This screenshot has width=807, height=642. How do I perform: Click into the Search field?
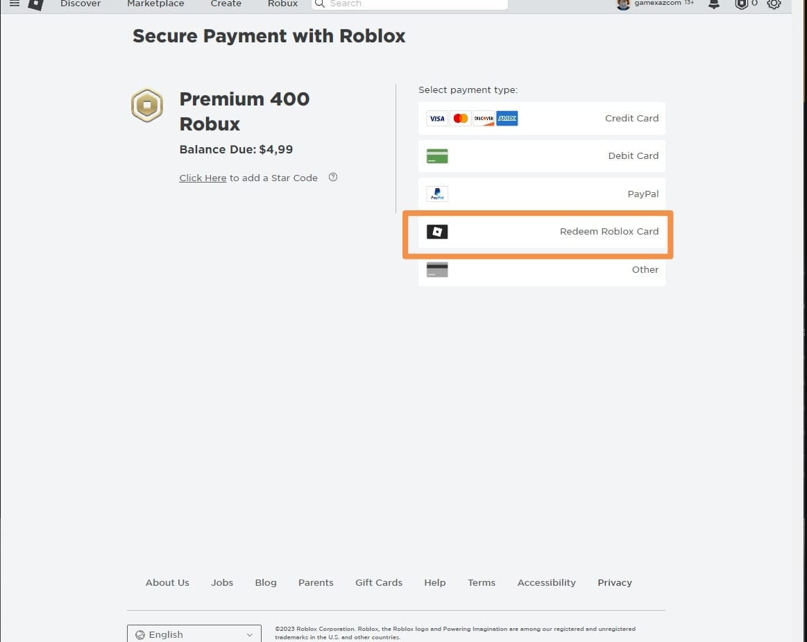(409, 3)
